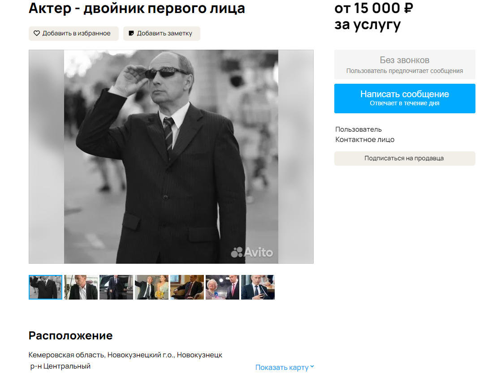Select the fourth thumbnail with bride photo
Viewport: 501px width, 373px height.
[151, 287]
